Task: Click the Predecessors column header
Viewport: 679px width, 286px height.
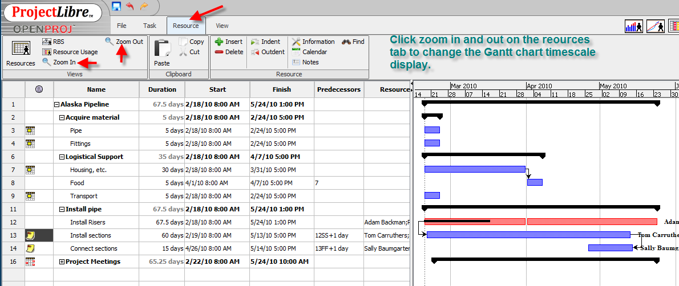Action: tap(339, 89)
